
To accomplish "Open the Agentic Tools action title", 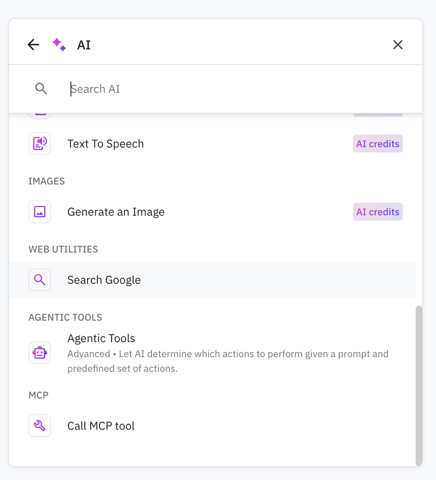I will click(101, 339).
